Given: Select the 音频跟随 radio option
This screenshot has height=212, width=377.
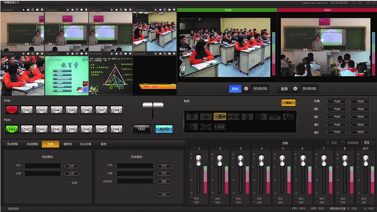Looking at the screenshot, I should [x=344, y=143].
